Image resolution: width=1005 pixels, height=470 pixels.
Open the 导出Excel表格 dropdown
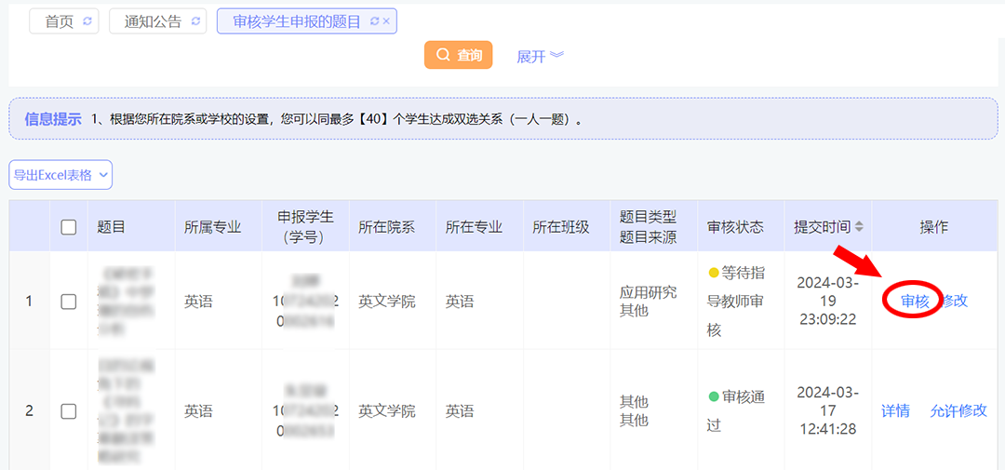60,174
